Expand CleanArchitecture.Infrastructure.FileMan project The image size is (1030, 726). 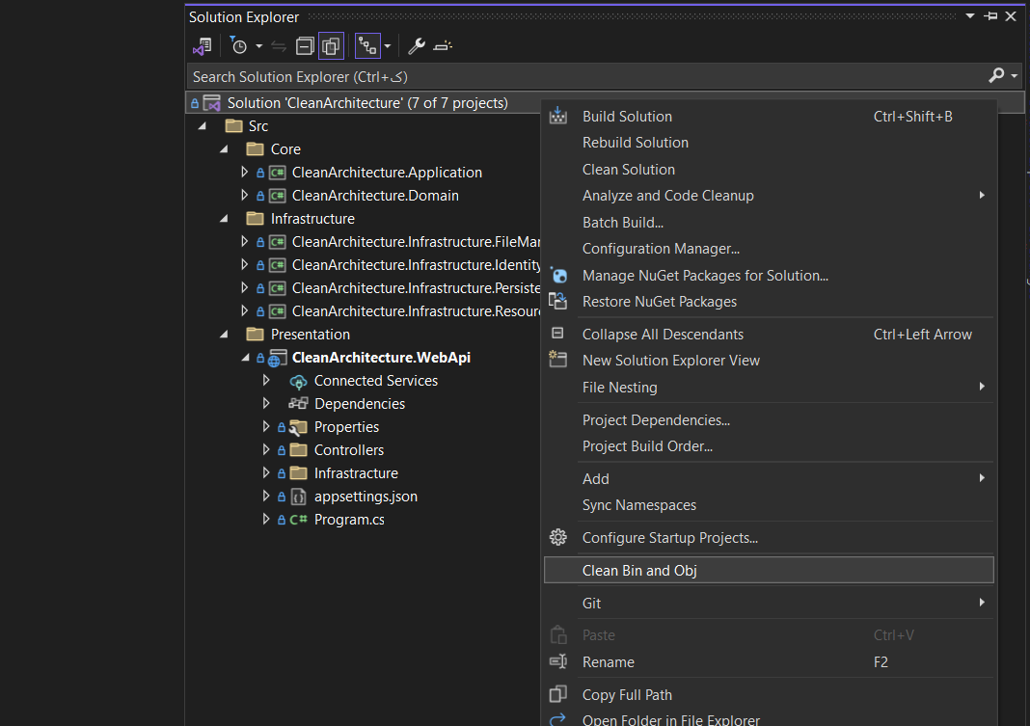pos(244,242)
